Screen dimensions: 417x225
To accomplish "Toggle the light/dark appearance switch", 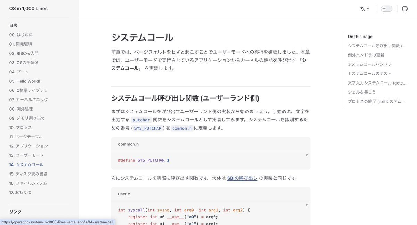I will click(386, 9).
